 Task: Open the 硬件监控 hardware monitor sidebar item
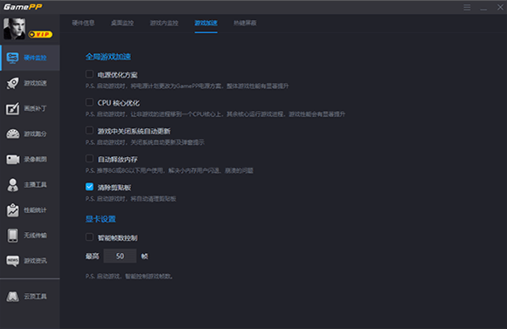pos(30,58)
